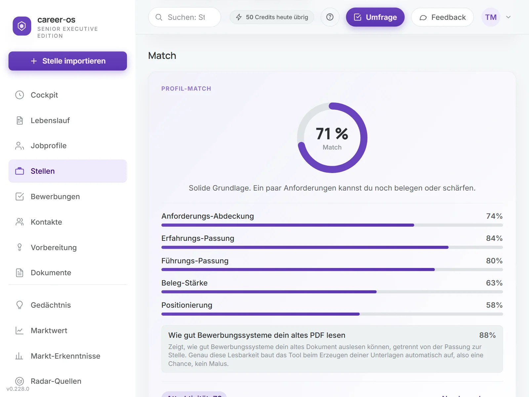Open the Umfrage button

(375, 17)
